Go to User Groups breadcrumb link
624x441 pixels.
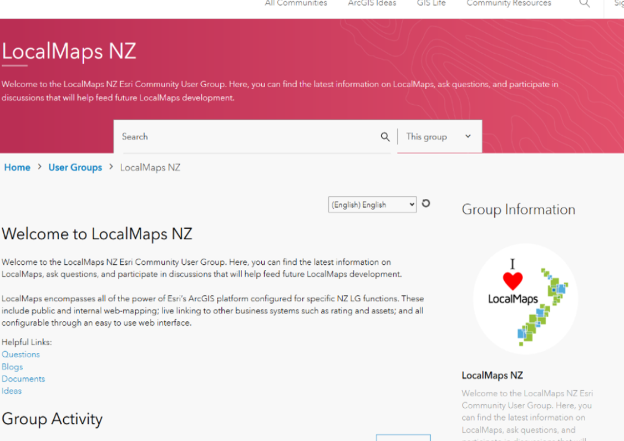tap(75, 167)
